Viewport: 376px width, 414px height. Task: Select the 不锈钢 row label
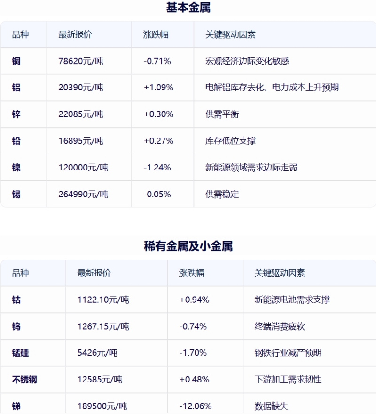[24, 380]
